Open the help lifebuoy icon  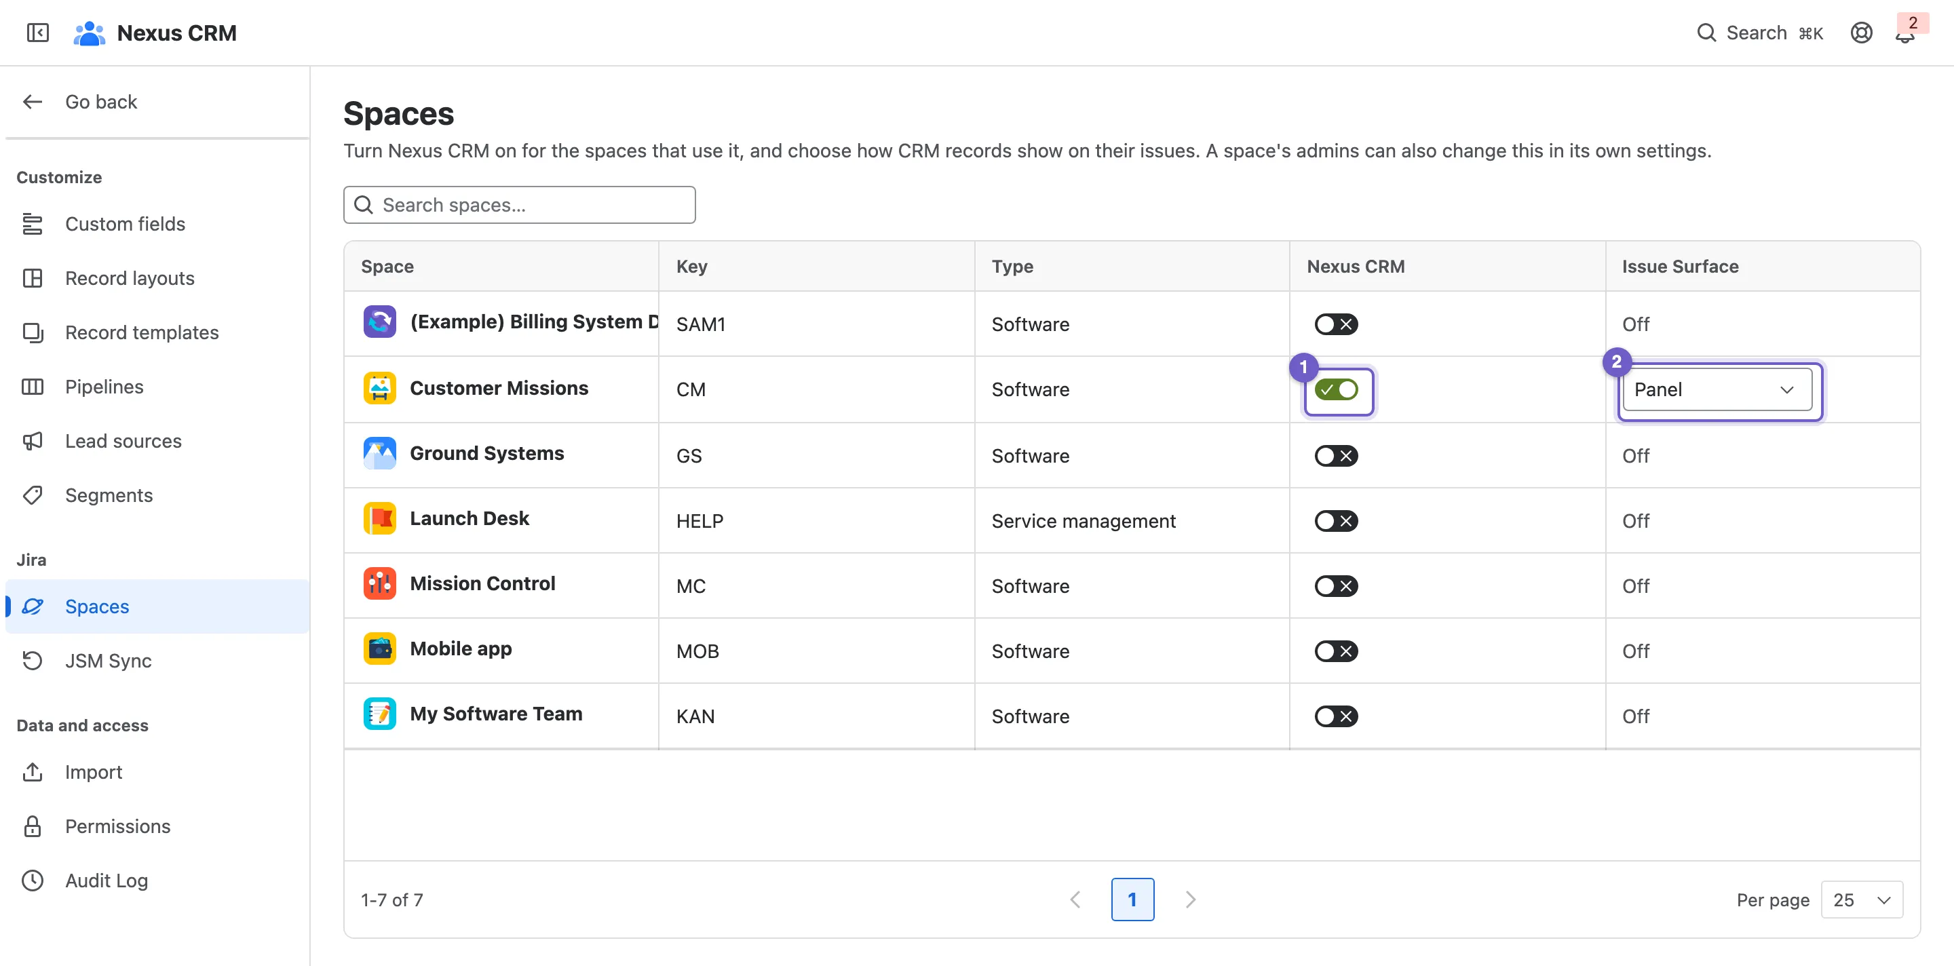[1860, 33]
